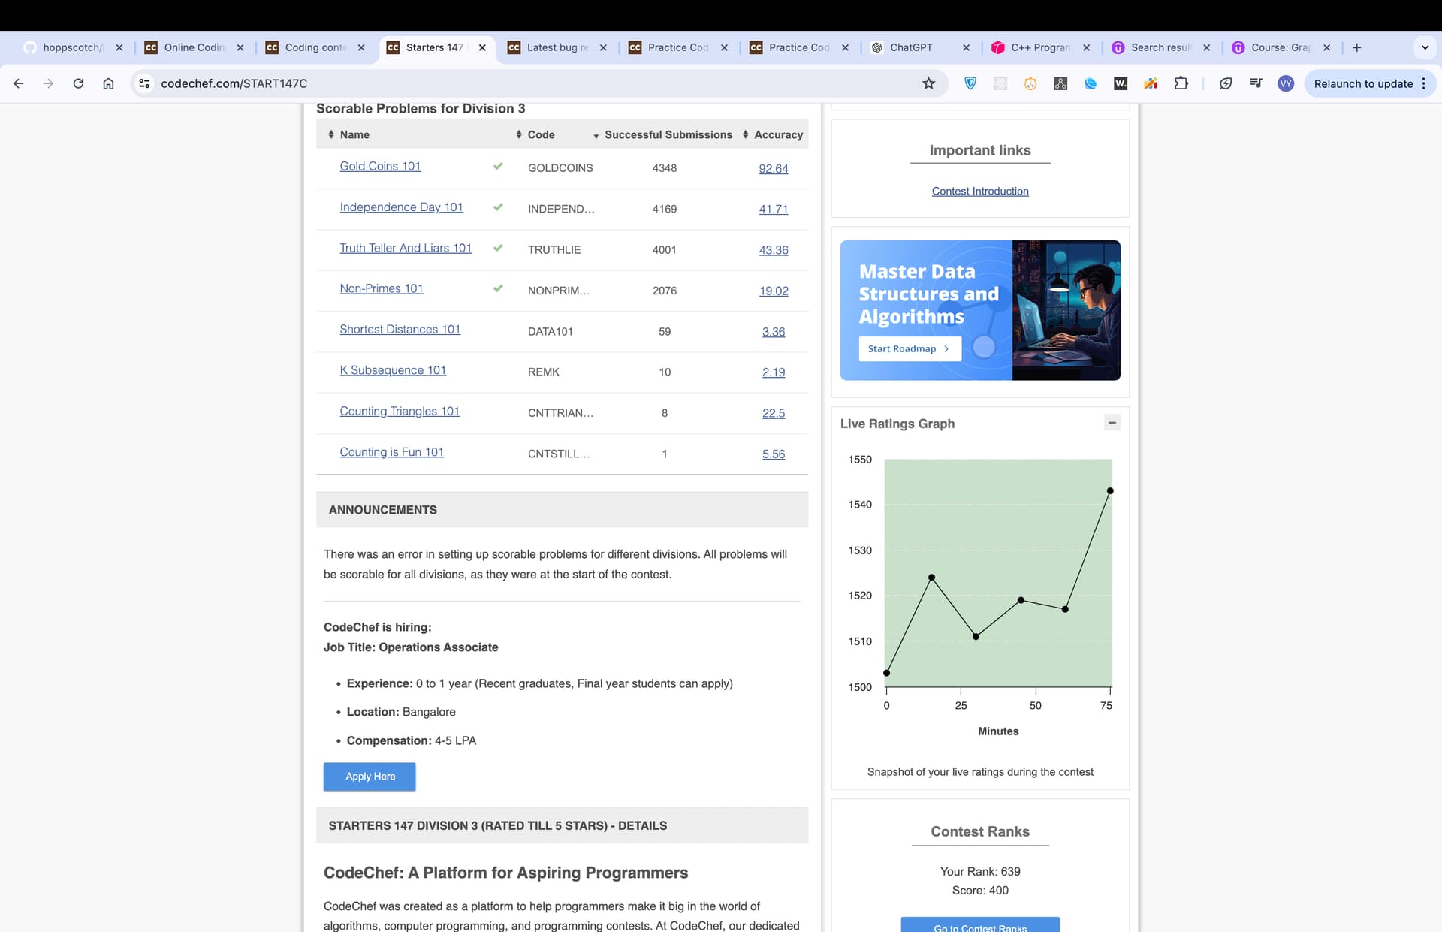This screenshot has width=1442, height=932.
Task: Click the bookmark star in address bar
Action: point(929,83)
